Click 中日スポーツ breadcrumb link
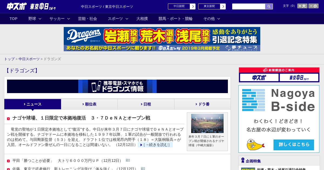Screen dimensions: 324x170 coord(29,59)
